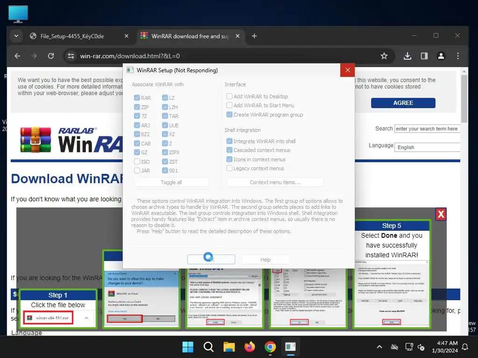Click Chrome icon on taskbar
This screenshot has width=478, height=358.
[270, 347]
